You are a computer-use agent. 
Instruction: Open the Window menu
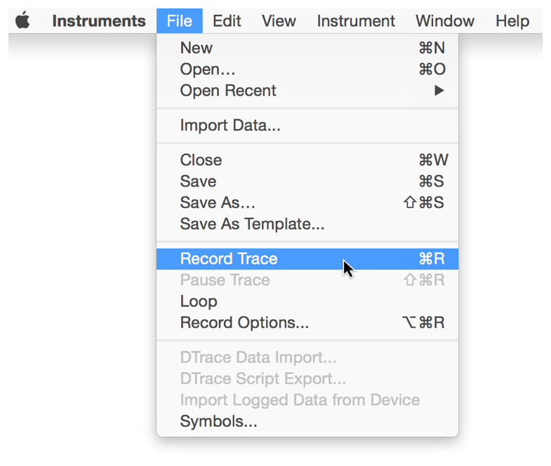[x=445, y=21]
